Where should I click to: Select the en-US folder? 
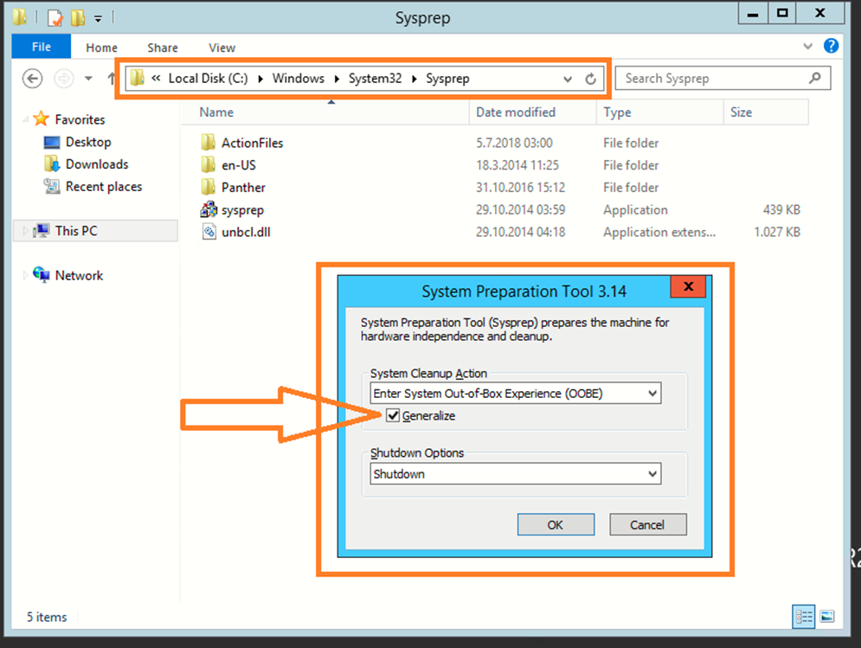click(x=239, y=165)
